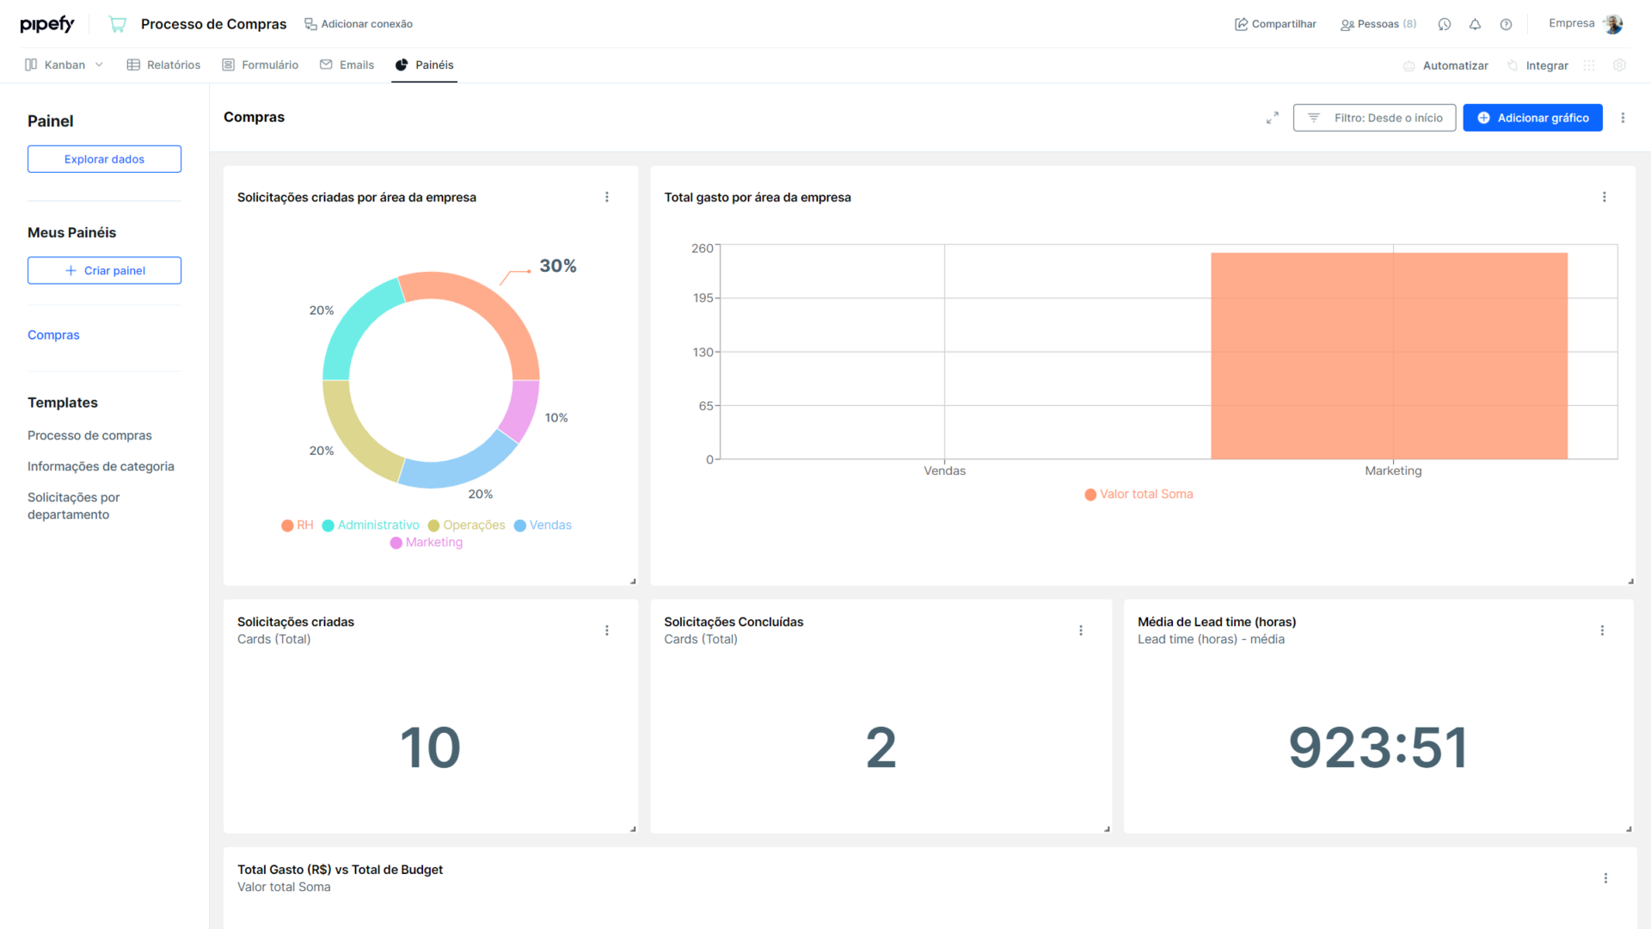Viewport: 1651px width, 929px height.
Task: Open the pipe settings gear icon
Action: [x=1619, y=65]
